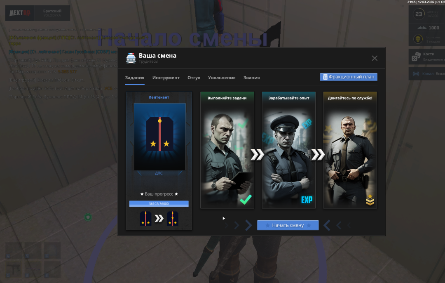
Task: Click the current rank epaulette below progress bar
Action: pos(145,219)
